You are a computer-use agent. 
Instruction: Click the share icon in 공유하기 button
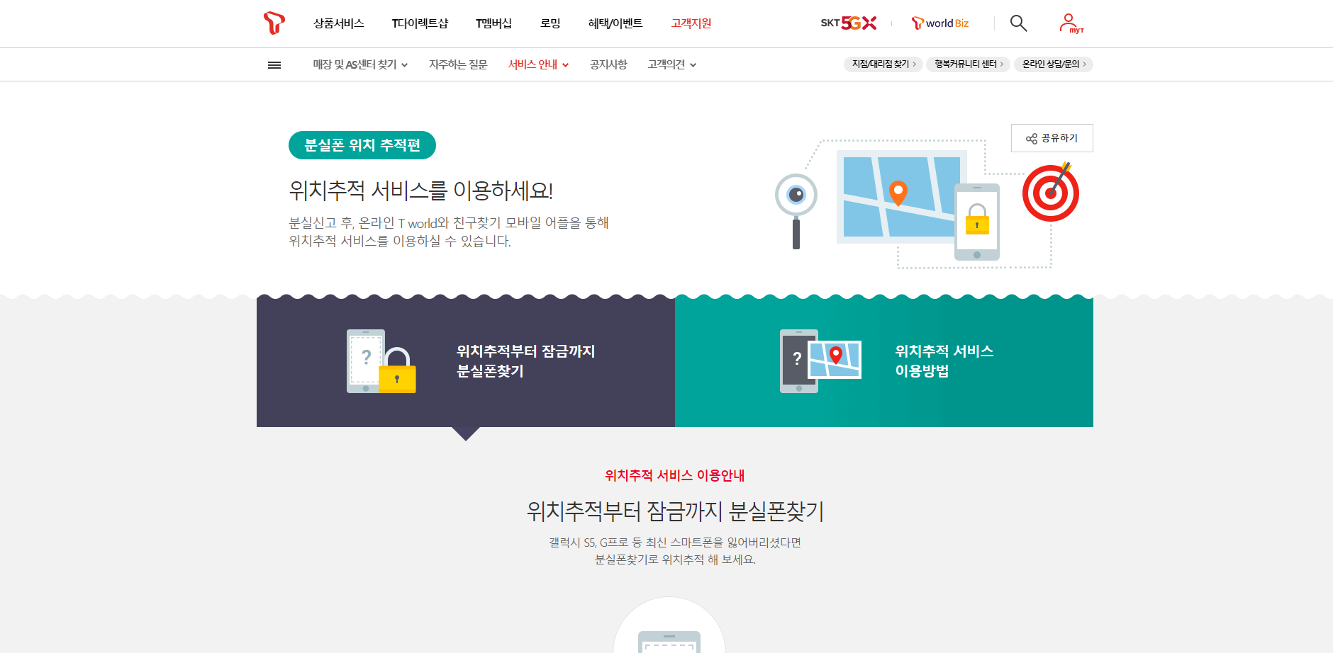coord(1032,139)
